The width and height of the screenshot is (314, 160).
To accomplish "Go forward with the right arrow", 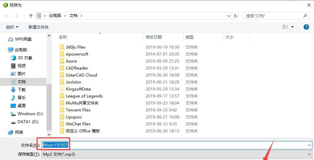I will [x=16, y=16].
